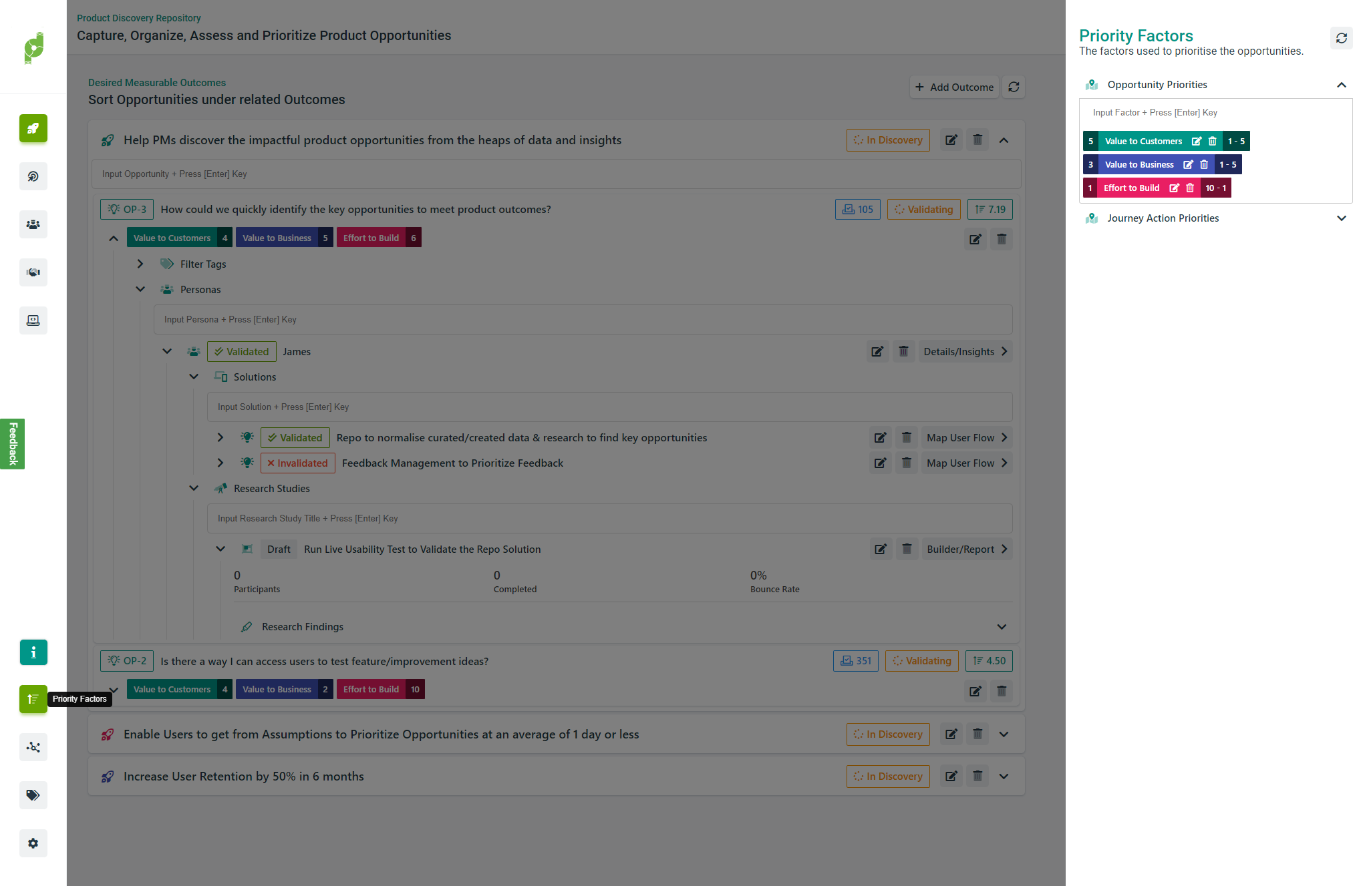The height and width of the screenshot is (886, 1361).
Task: Collapse the Opportunity Priorities section
Action: [1341, 85]
